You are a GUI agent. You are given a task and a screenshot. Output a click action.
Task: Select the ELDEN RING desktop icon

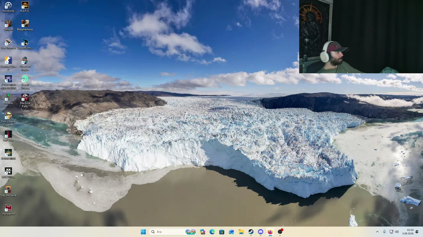click(x=8, y=154)
